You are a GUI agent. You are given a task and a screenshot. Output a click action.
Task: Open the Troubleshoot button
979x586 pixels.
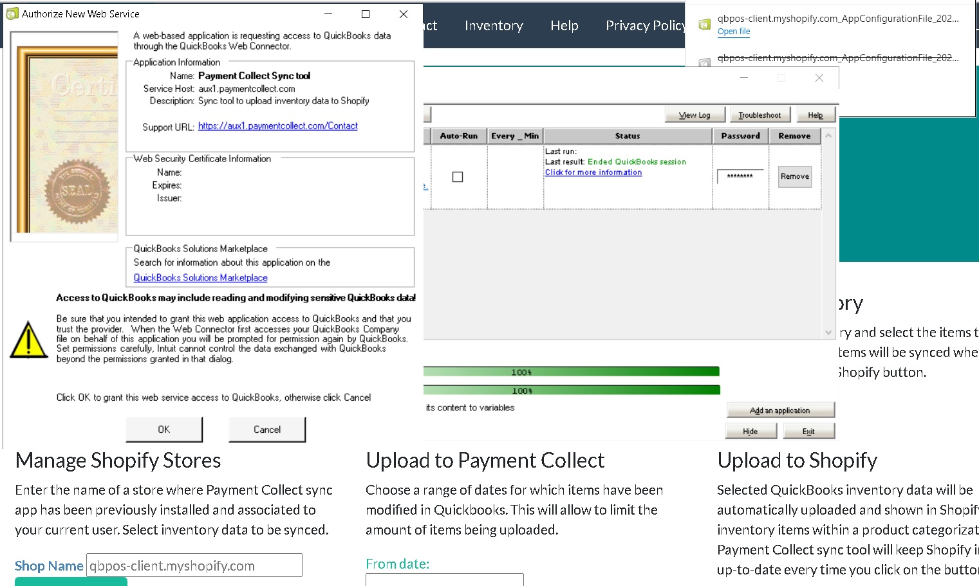(x=760, y=115)
